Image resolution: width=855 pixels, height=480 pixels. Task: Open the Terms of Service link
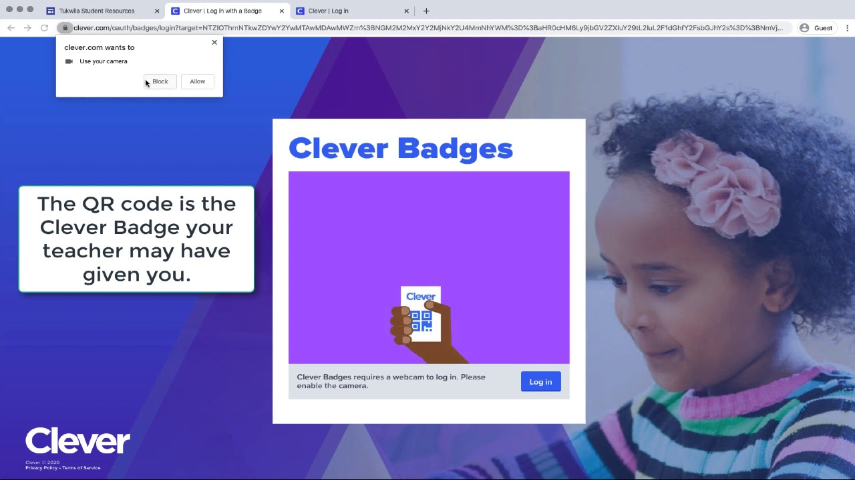pos(81,468)
